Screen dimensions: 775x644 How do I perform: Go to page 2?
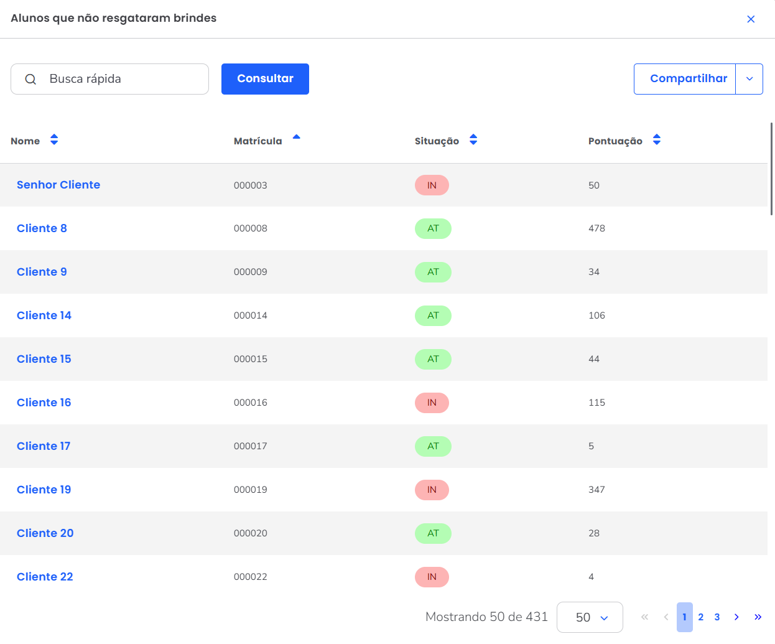701,617
